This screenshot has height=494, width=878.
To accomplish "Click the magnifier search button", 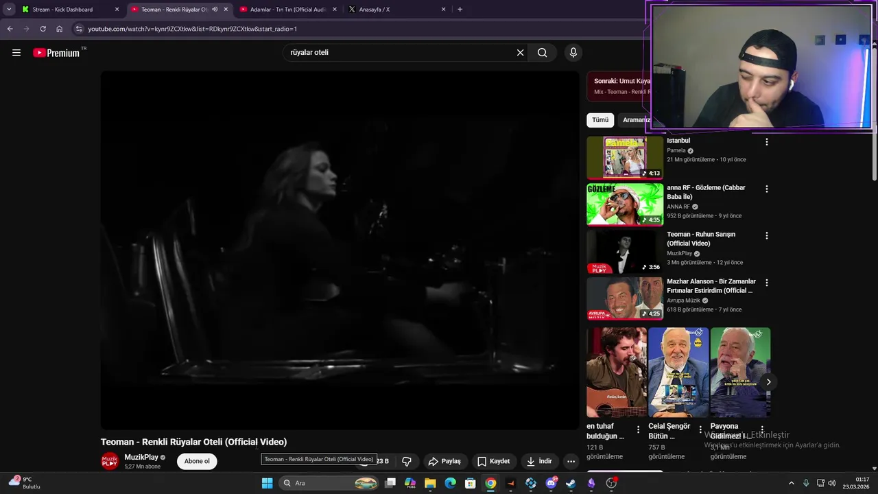I will pyautogui.click(x=543, y=53).
